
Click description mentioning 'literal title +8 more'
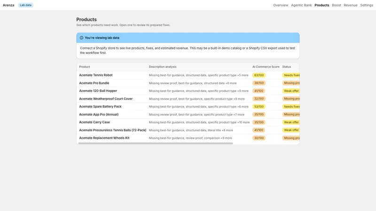(191, 130)
